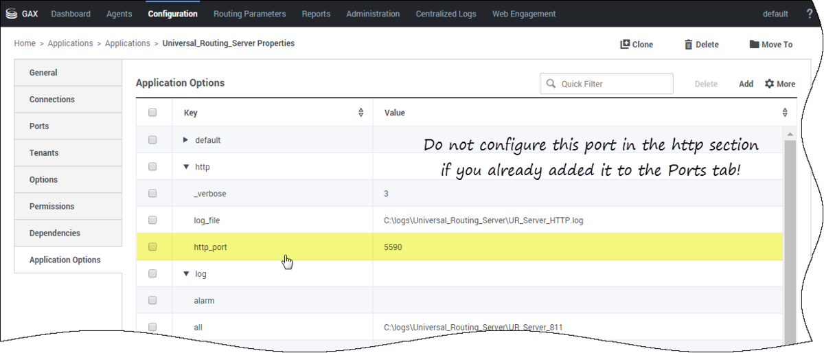Open the Administration menu
Screen dimensions: 824x353
pyautogui.click(x=373, y=14)
